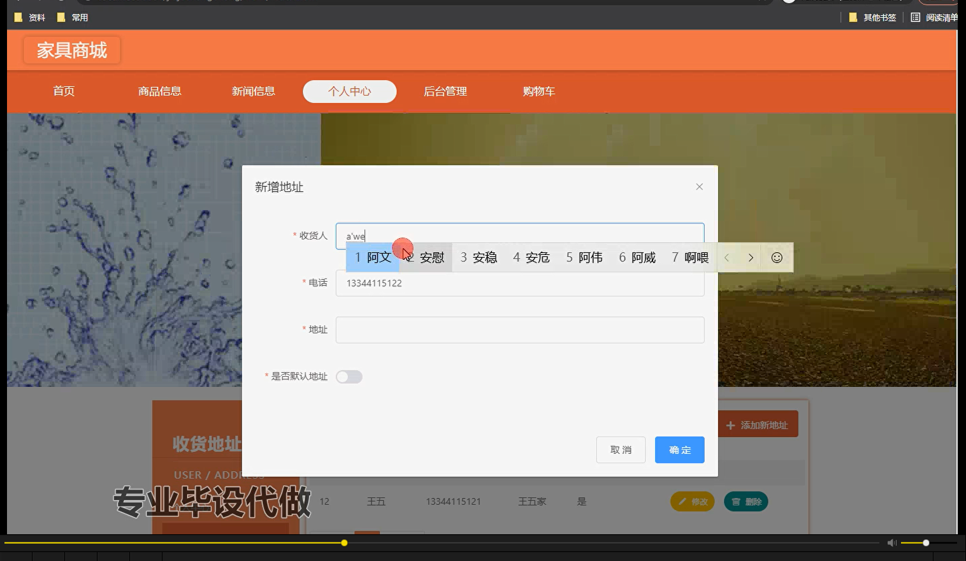Click the previous-page arrow in the candidate bar

726,258
